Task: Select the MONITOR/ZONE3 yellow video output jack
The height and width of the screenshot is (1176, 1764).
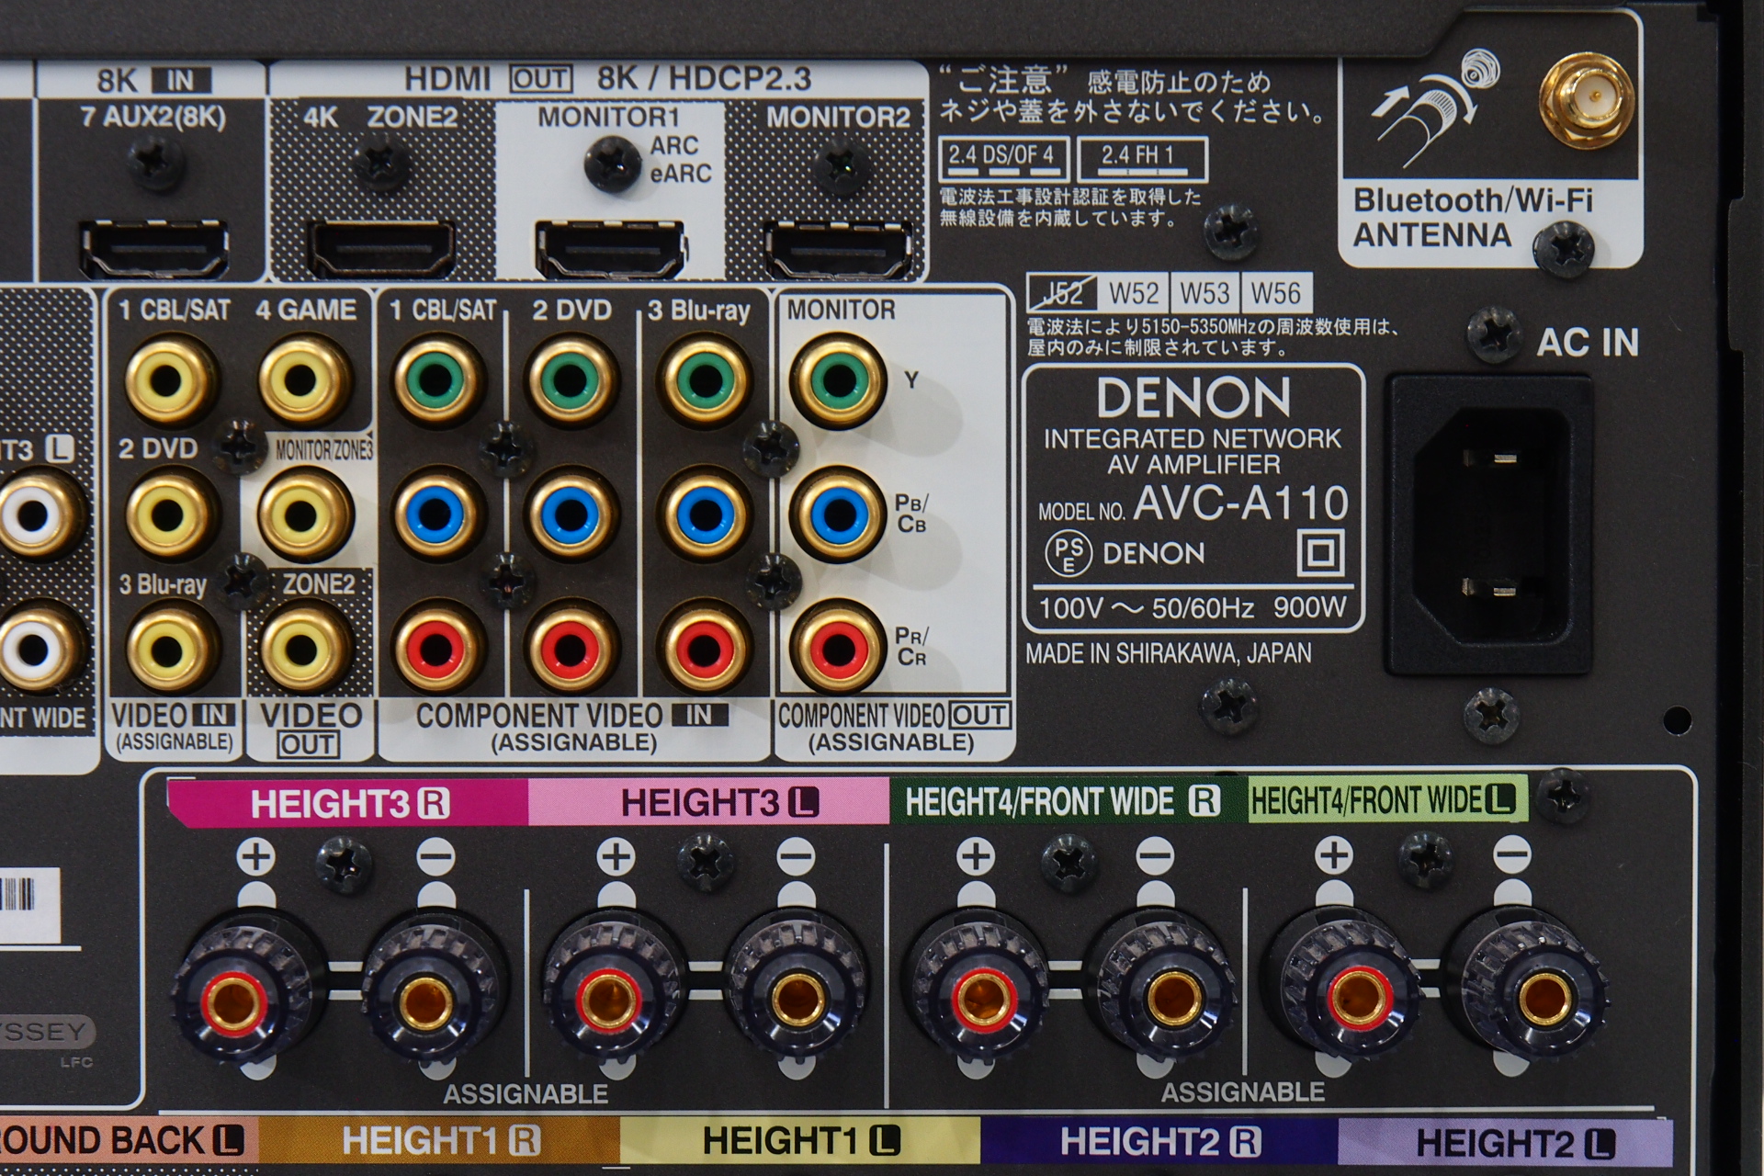Action: click(303, 514)
